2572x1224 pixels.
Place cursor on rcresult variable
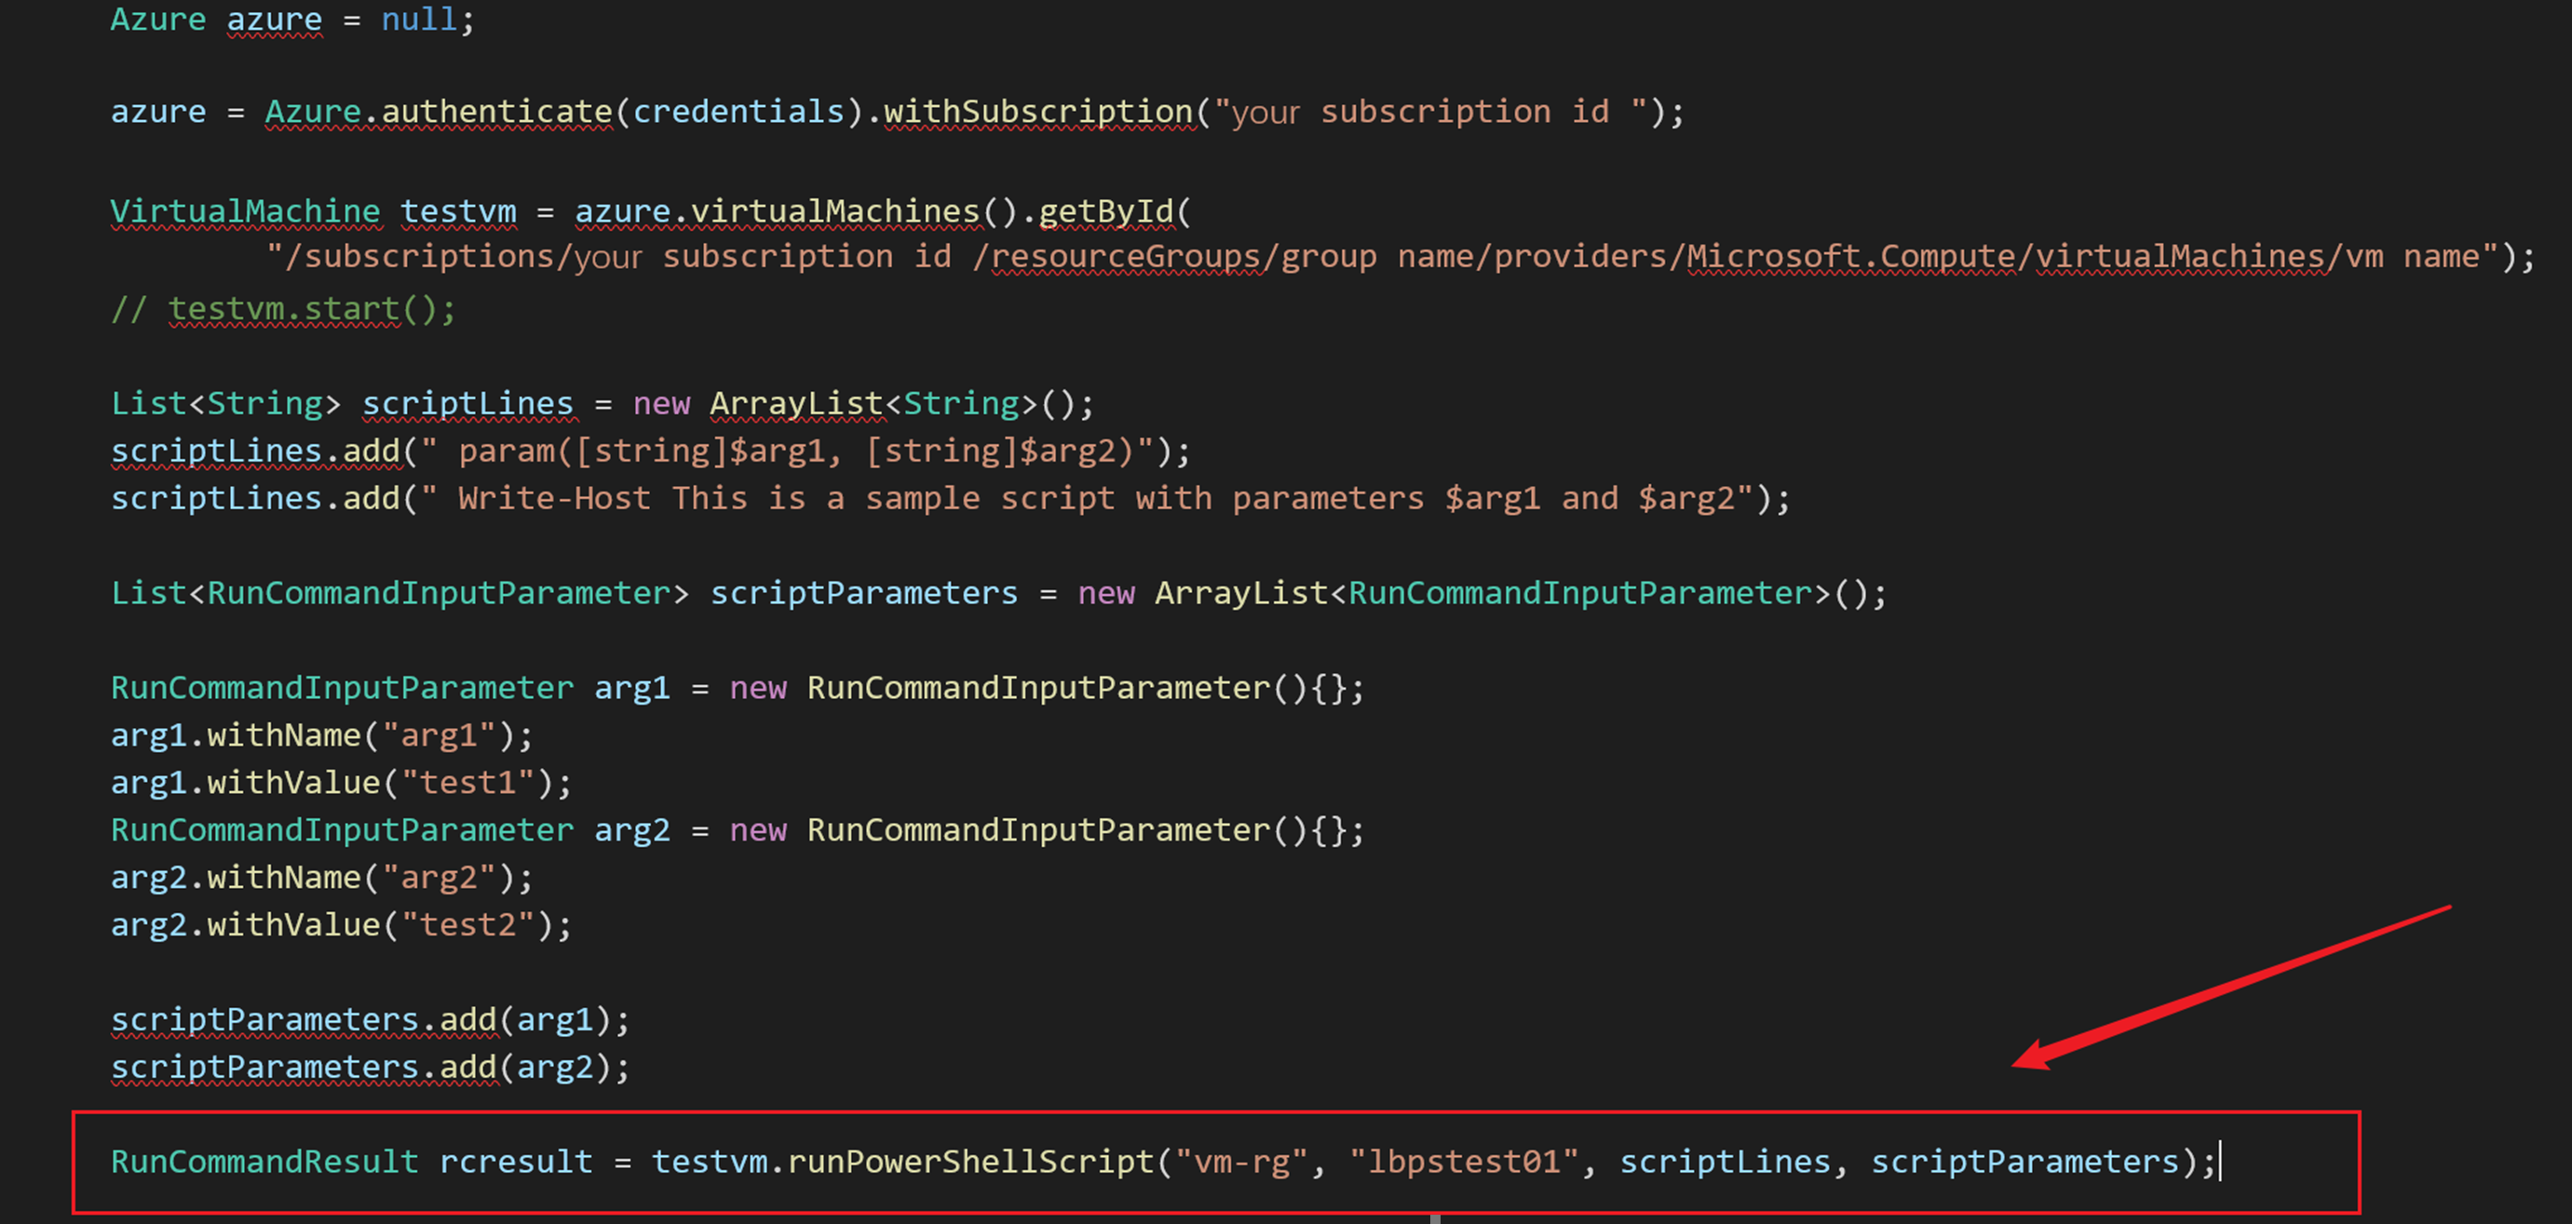tap(516, 1161)
